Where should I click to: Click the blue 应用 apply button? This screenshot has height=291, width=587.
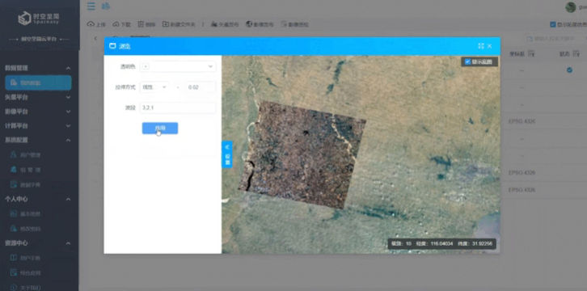click(x=160, y=129)
